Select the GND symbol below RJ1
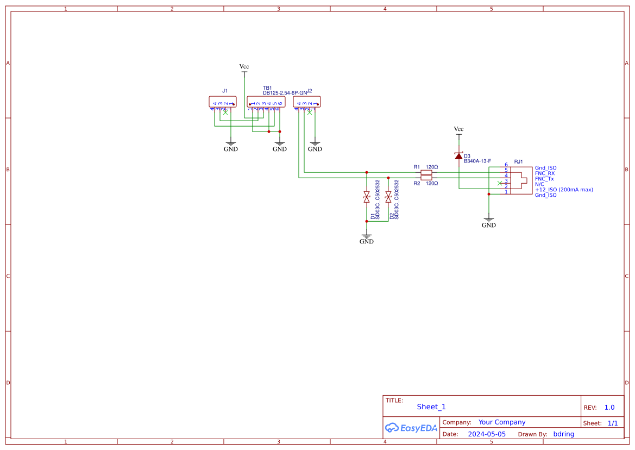The height and width of the screenshot is (450, 635). pyautogui.click(x=488, y=221)
